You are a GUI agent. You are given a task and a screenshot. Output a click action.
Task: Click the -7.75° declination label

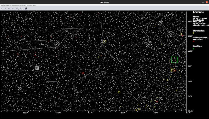(190, 96)
